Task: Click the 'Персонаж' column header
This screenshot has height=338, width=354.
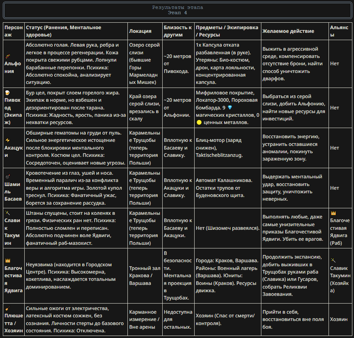Action: (13, 31)
